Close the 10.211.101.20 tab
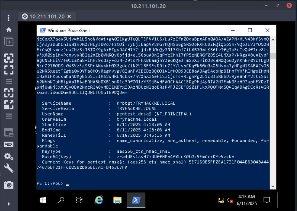The height and width of the screenshot is (211, 297). click(x=69, y=17)
